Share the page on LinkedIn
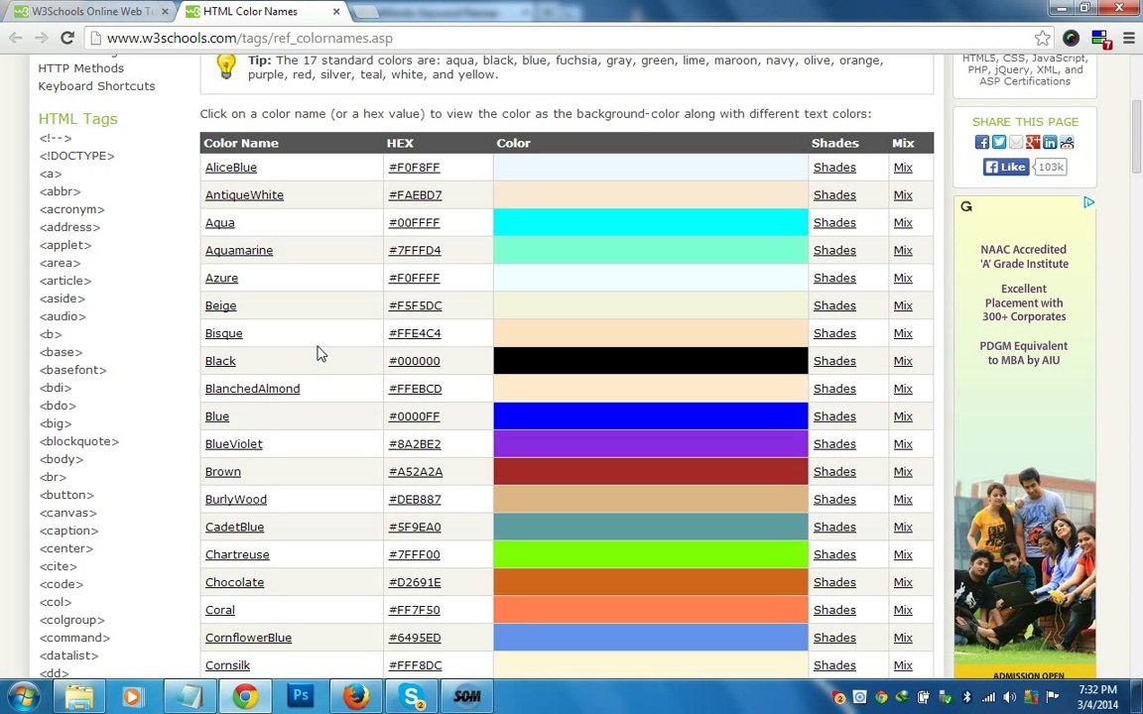The width and height of the screenshot is (1143, 714). tap(1050, 142)
